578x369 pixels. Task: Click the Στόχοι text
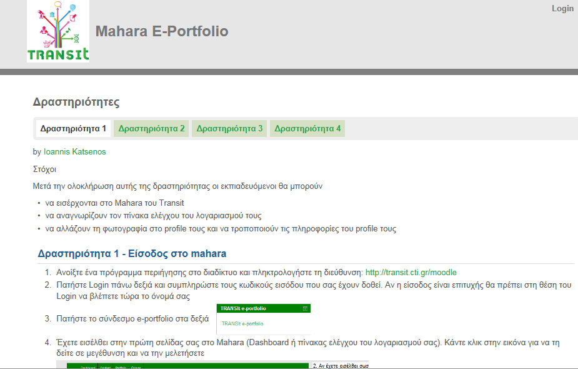pos(44,169)
